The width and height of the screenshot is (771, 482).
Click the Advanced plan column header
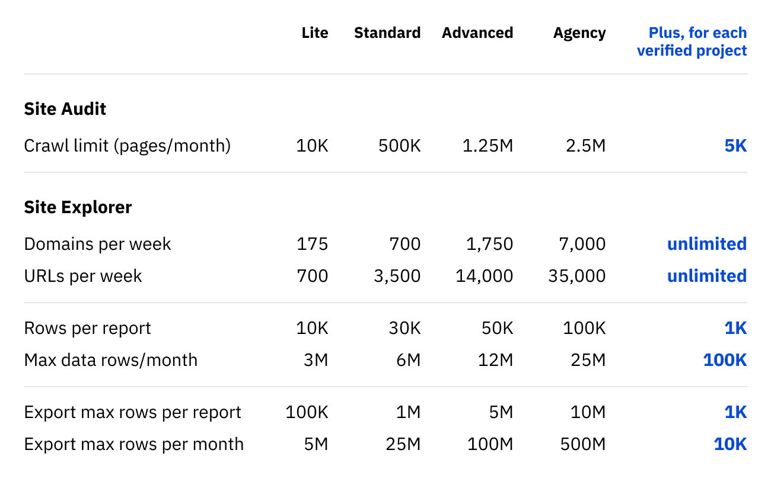click(477, 33)
